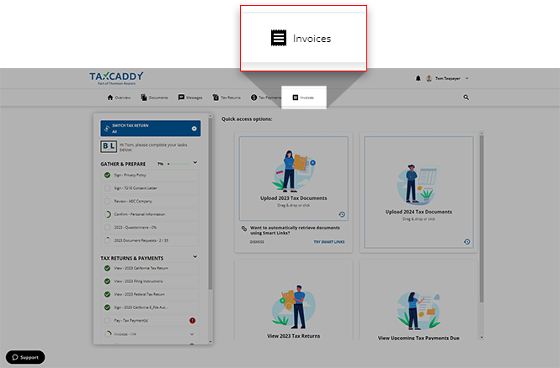
Task: Dismiss the Smart Links prompt
Action: tap(257, 242)
